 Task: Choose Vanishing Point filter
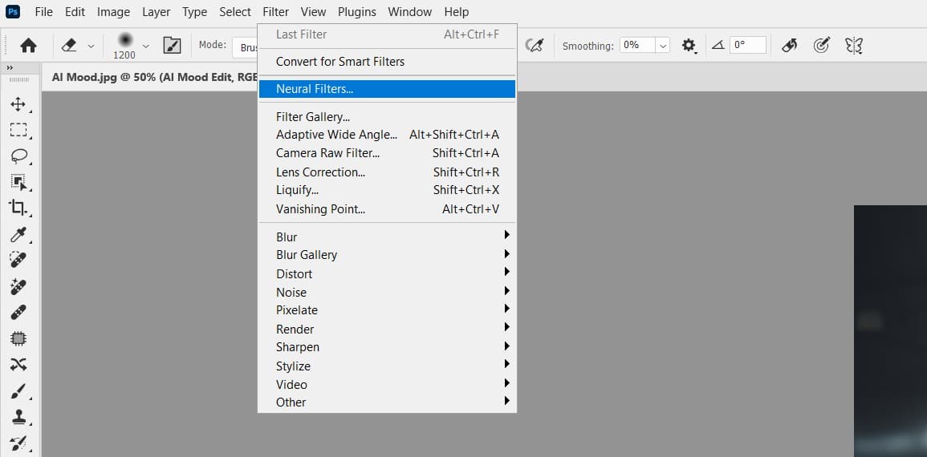pos(387,209)
